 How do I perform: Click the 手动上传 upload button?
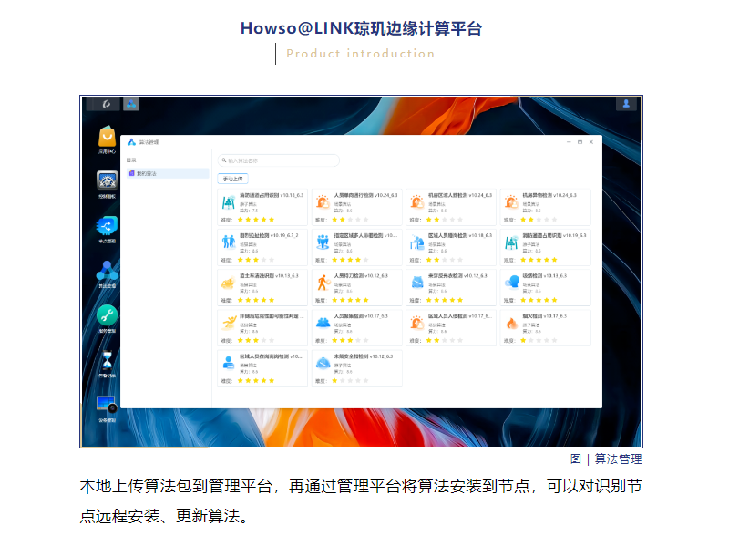[x=233, y=178]
